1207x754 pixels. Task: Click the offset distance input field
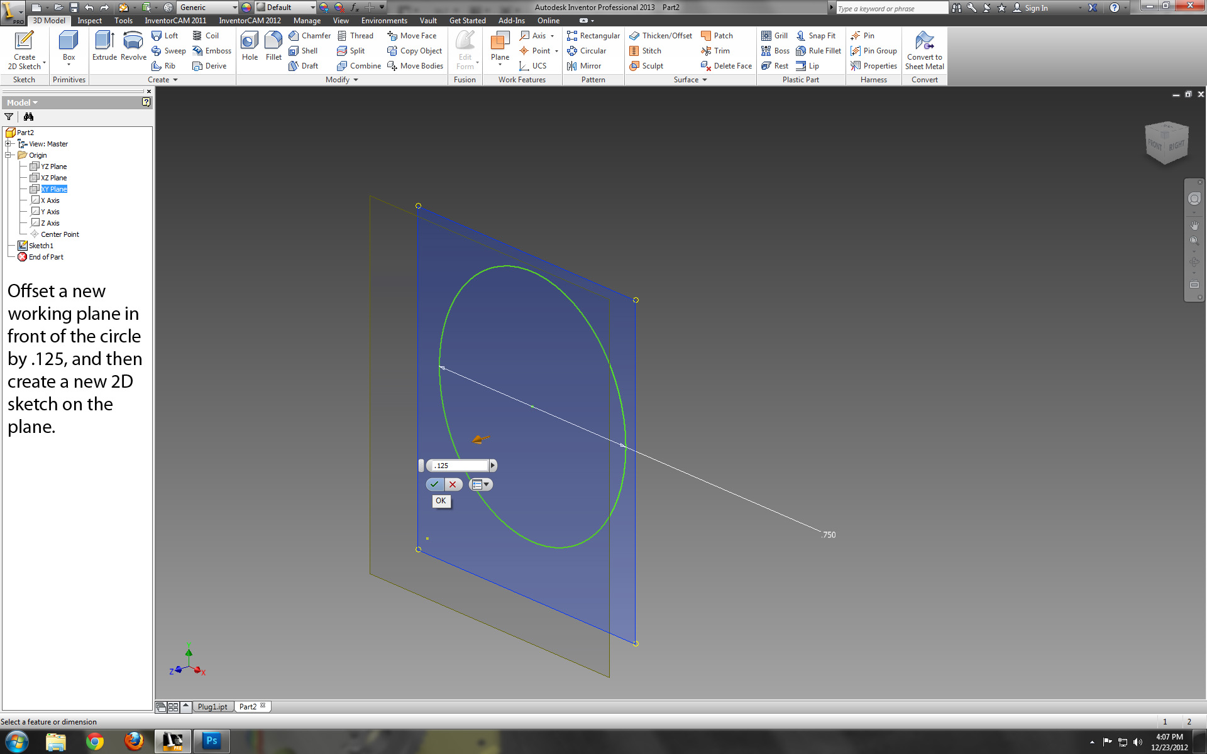[460, 466]
